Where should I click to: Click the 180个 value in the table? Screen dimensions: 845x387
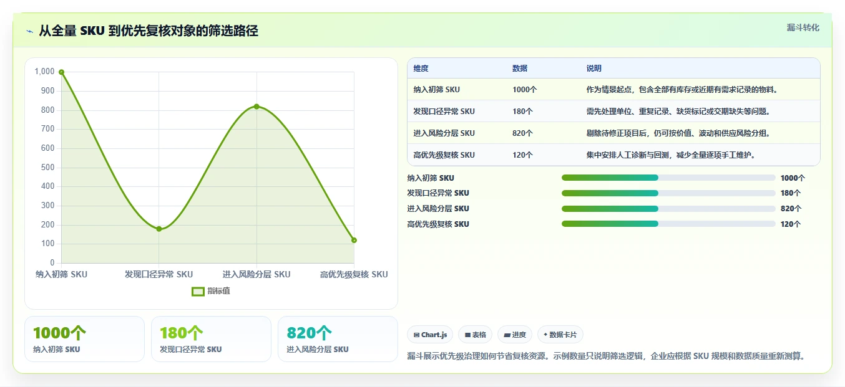(523, 112)
